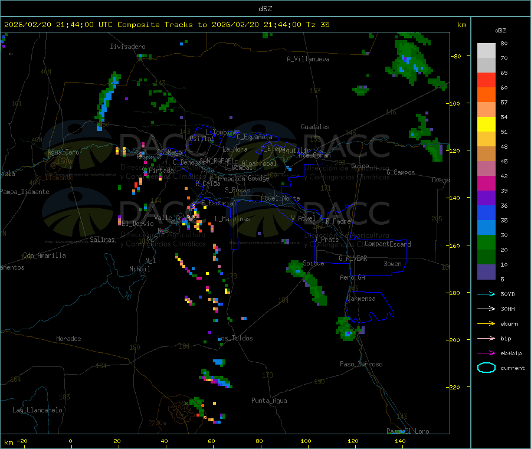Click the 'Salinas' map label
Image resolution: width=531 pixels, height=449 pixels.
pyautogui.click(x=102, y=240)
